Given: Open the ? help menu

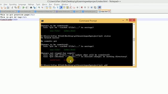Looking at the screenshot, I should (x=70, y=4).
